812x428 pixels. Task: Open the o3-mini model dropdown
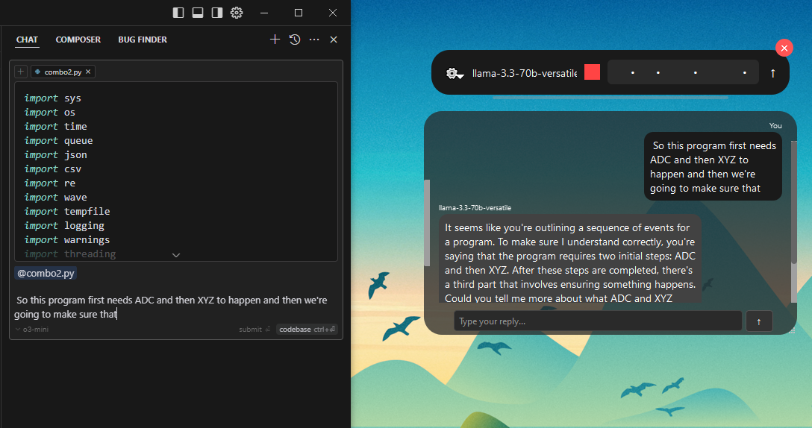32,329
